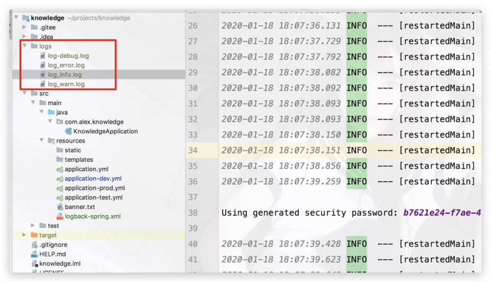Screen dimensions: 491x282
Task: Click the .gitignore file icon
Action: point(34,245)
